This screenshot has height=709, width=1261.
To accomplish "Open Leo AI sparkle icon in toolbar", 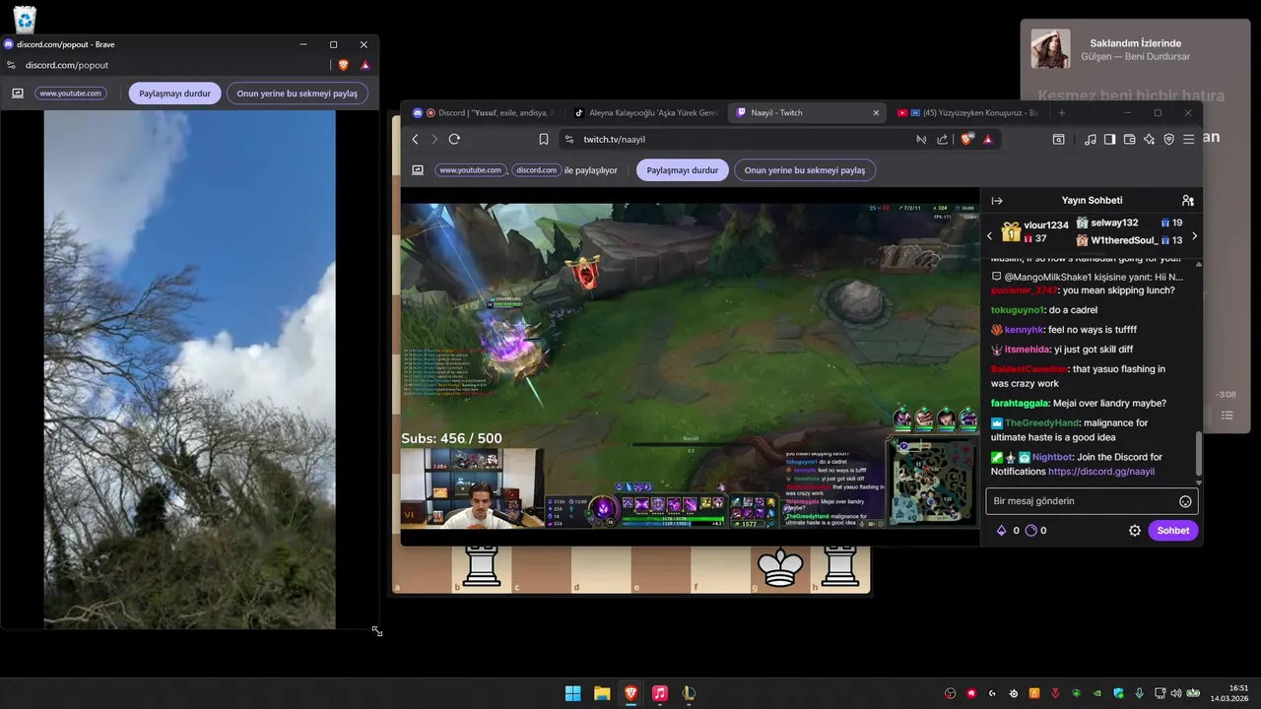I will (1149, 139).
